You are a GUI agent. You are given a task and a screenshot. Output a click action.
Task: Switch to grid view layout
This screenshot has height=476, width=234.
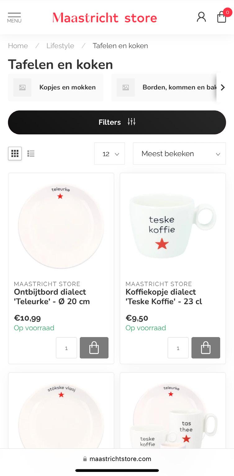(x=15, y=153)
